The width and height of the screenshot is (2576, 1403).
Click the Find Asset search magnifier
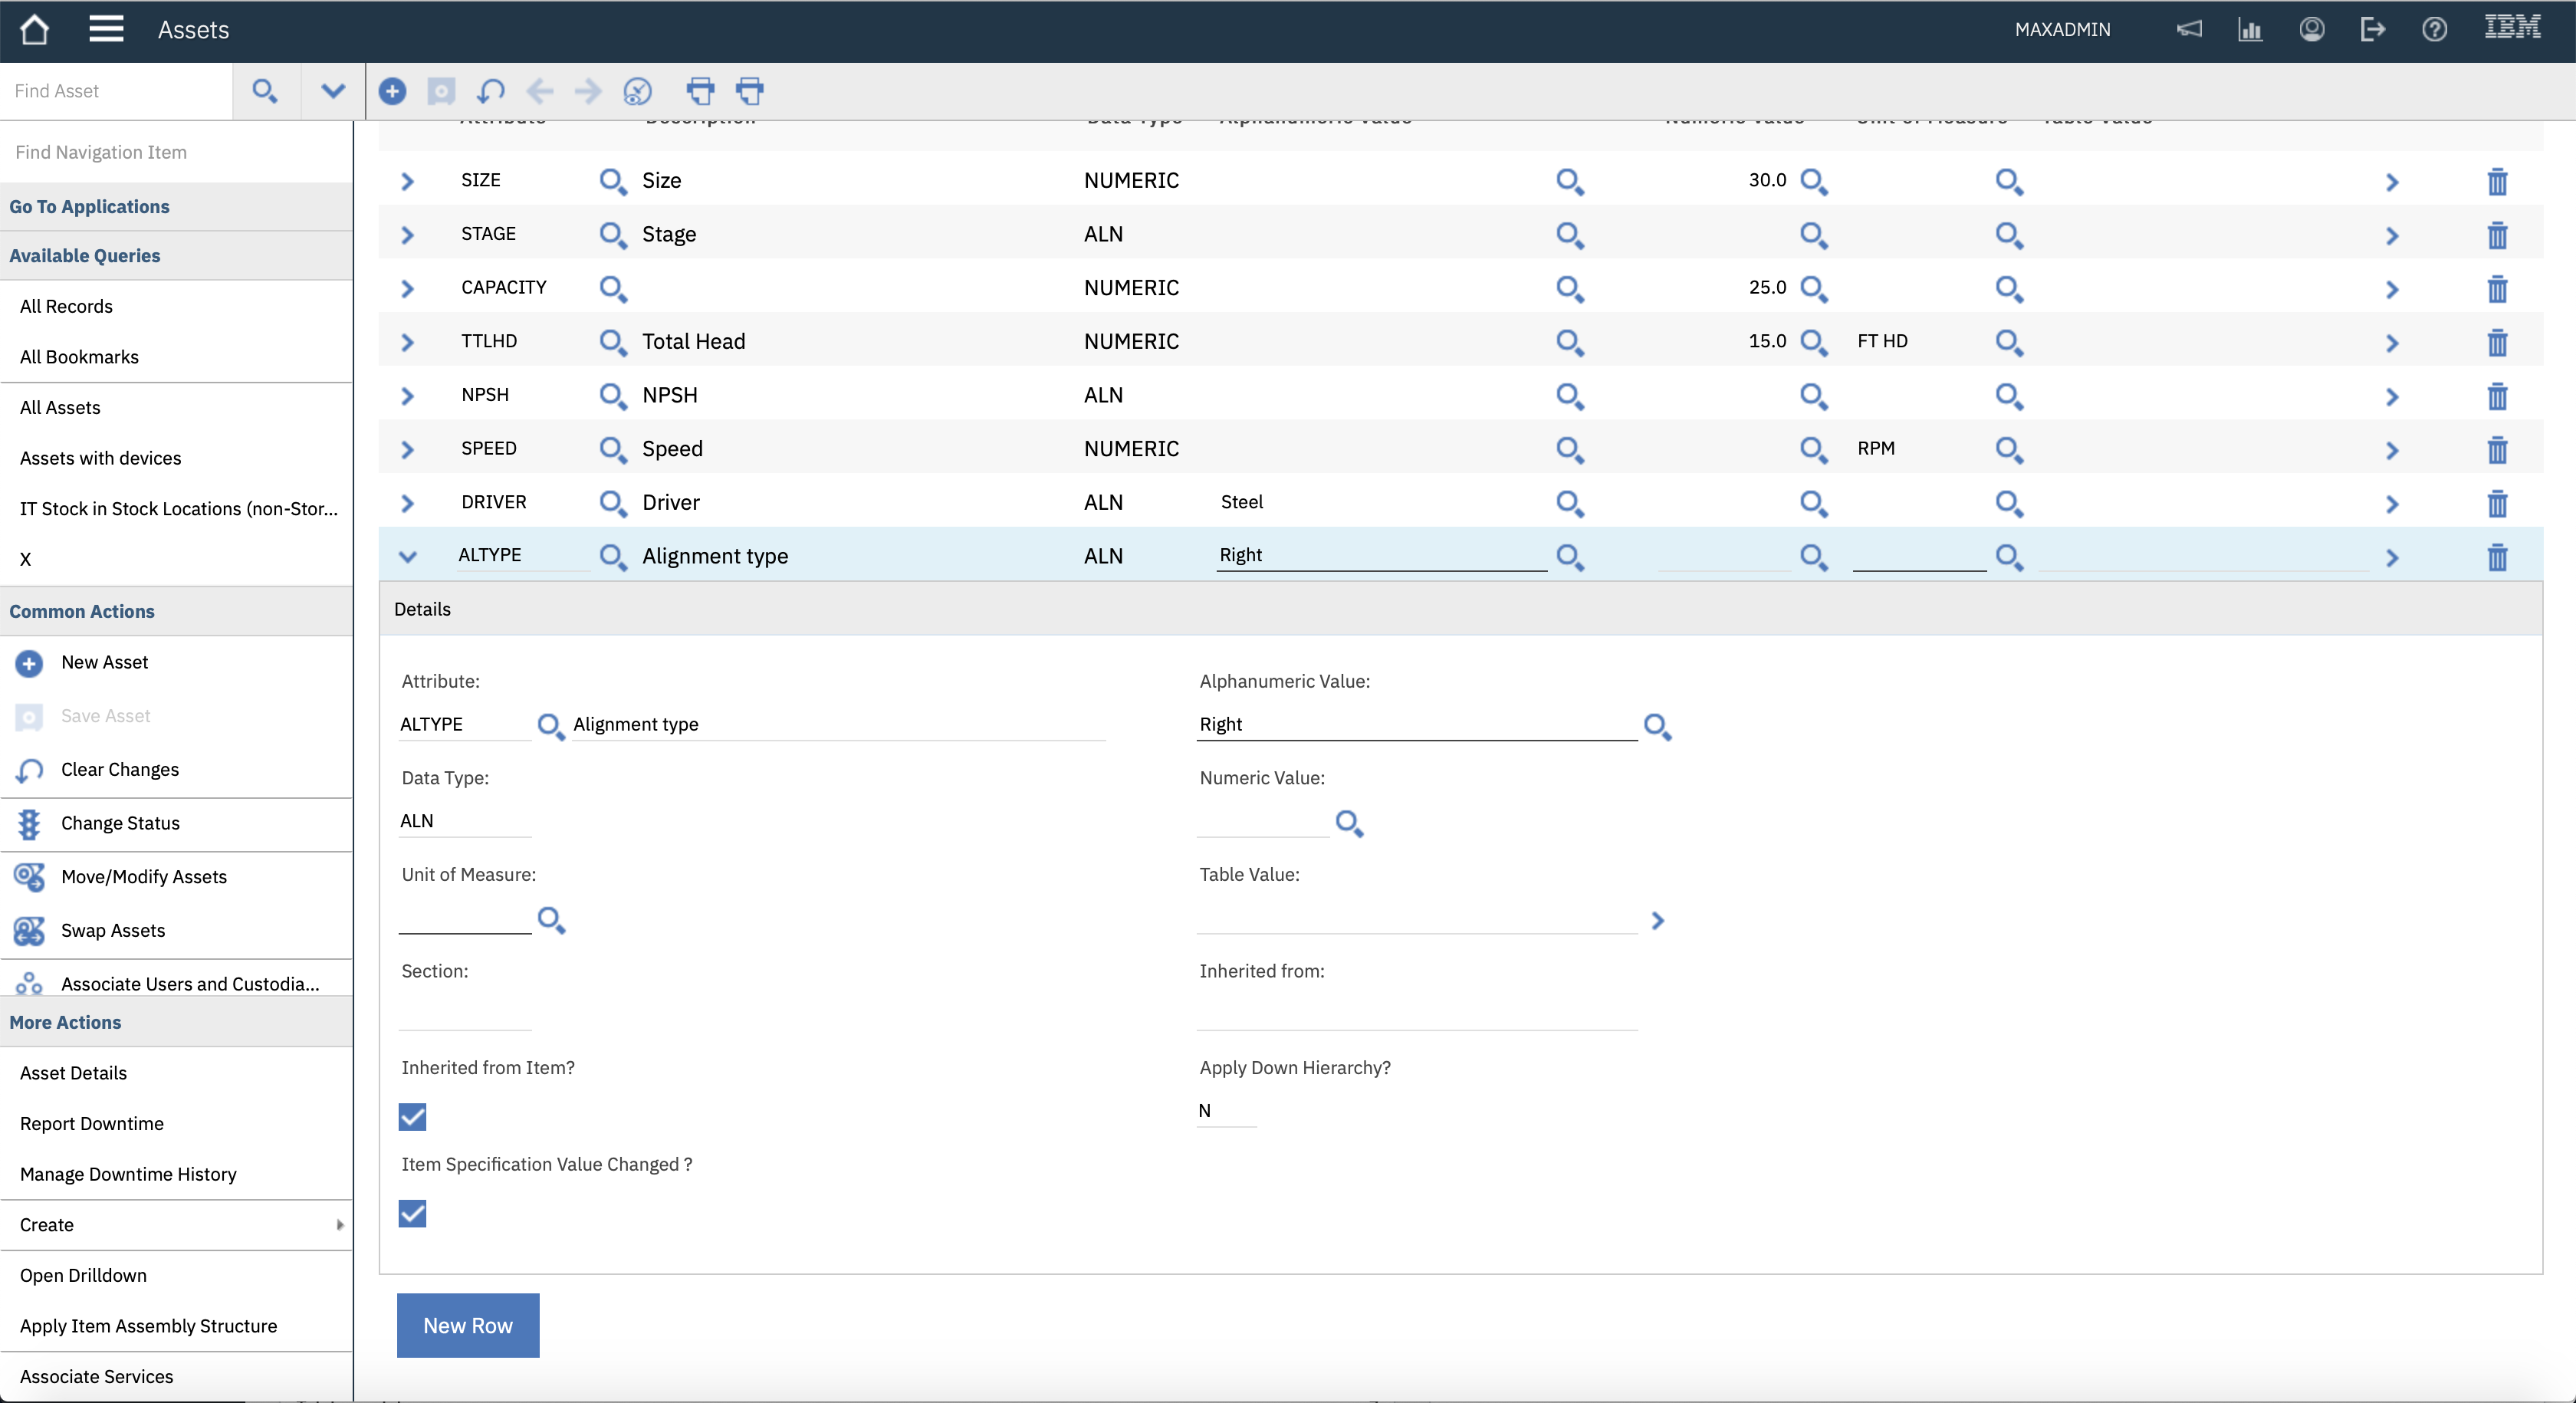click(x=265, y=91)
